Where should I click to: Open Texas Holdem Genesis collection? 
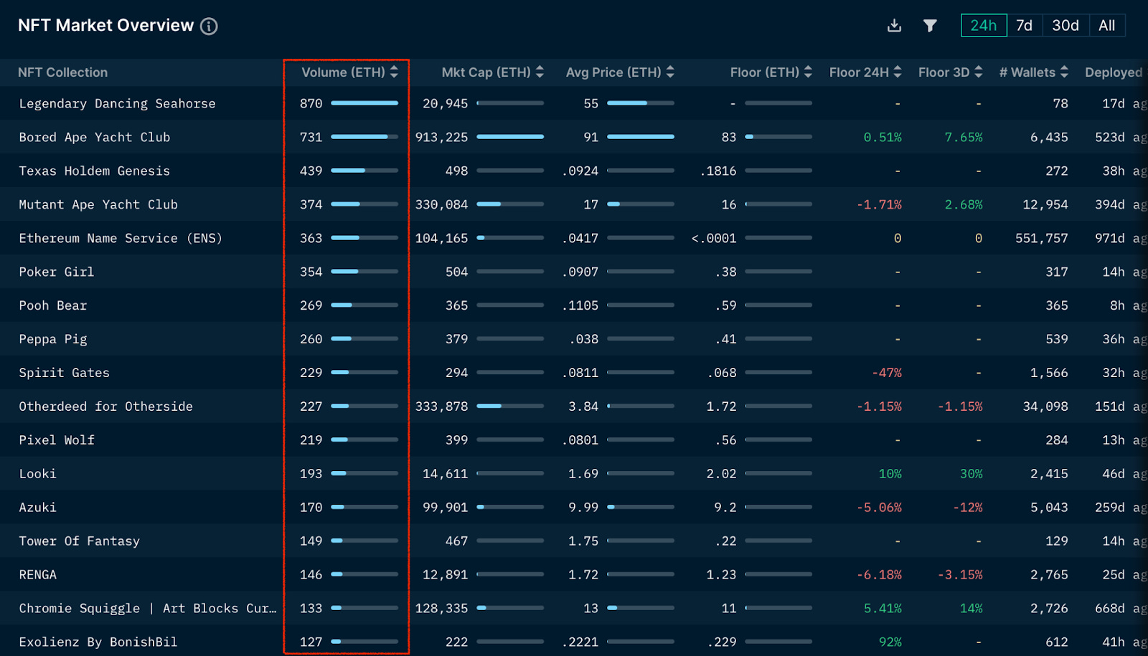[x=95, y=171]
